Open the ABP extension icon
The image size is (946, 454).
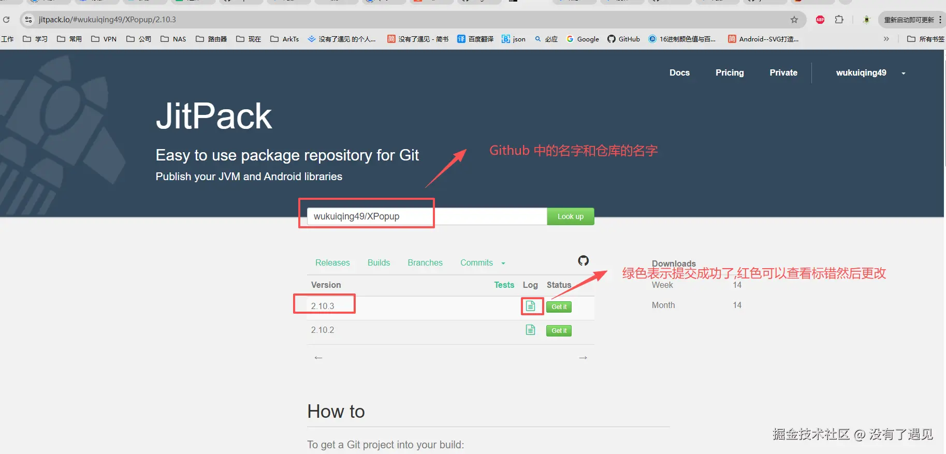(820, 20)
